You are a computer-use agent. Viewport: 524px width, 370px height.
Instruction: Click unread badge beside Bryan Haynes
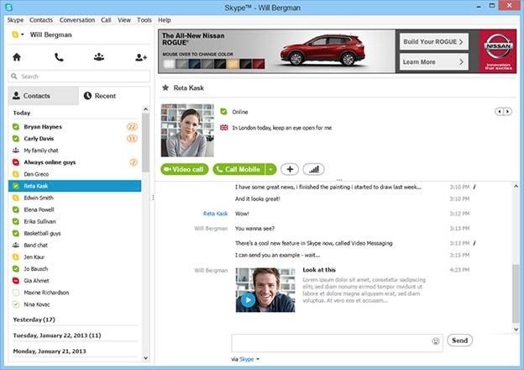tap(133, 127)
